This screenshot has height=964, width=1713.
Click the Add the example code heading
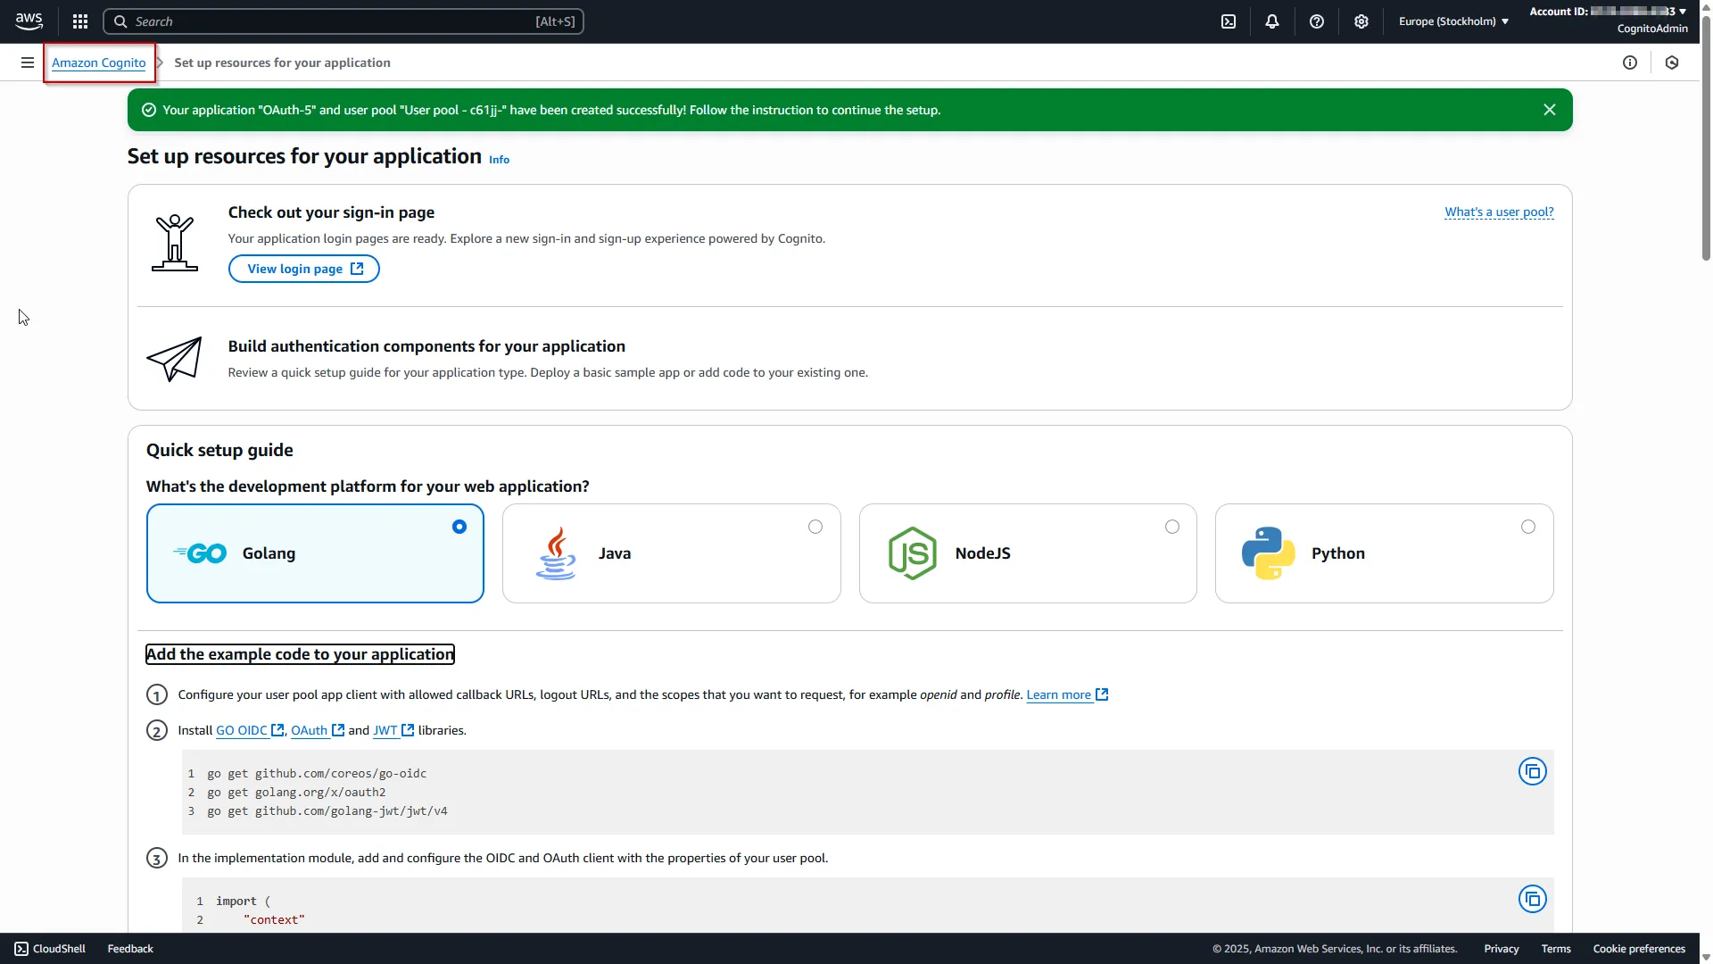click(301, 654)
